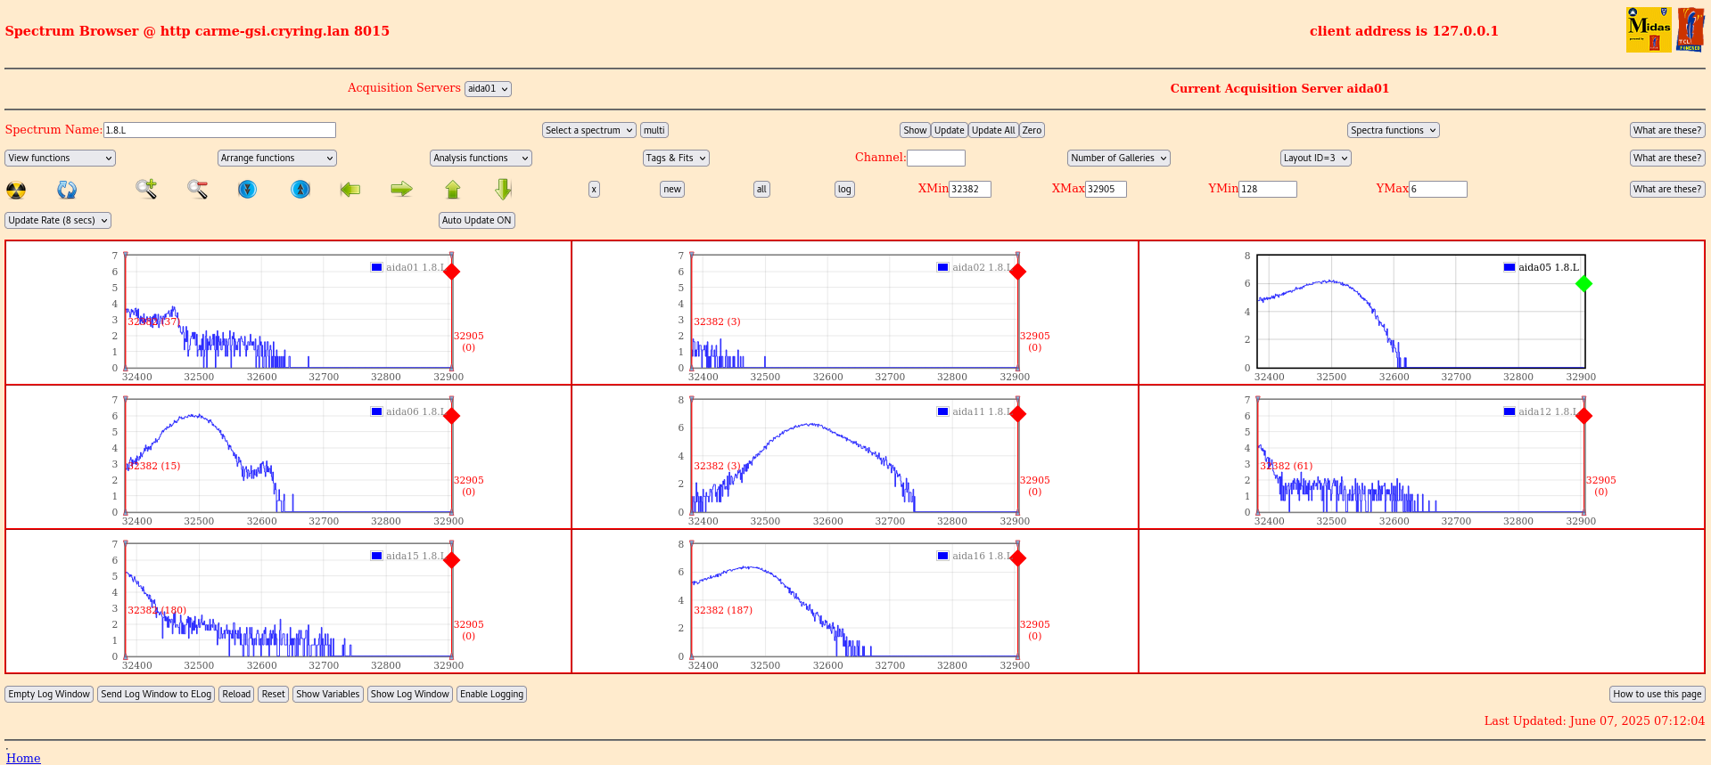This screenshot has height=765, width=1711.
Task: Toggle log scale with the log button
Action: point(844,189)
